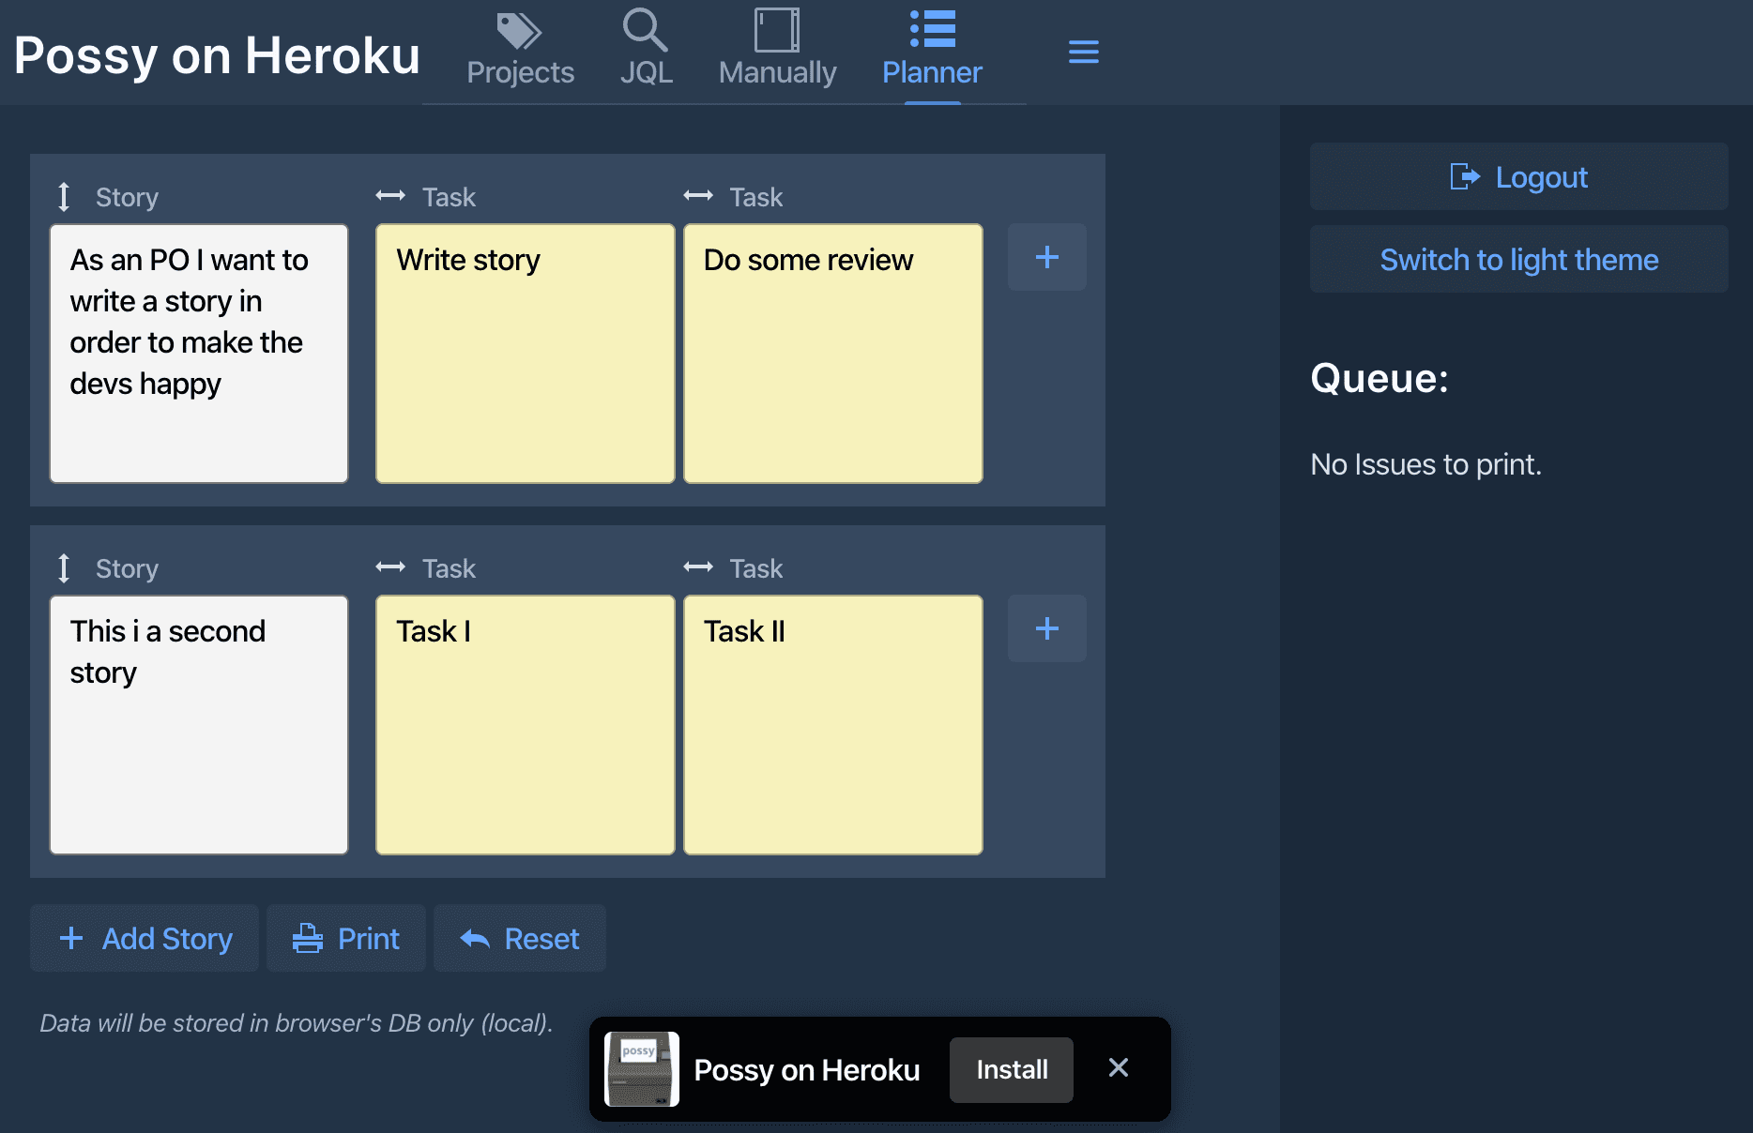This screenshot has height=1133, width=1753.
Task: Select the yellow Do some review card
Action: coord(833,354)
